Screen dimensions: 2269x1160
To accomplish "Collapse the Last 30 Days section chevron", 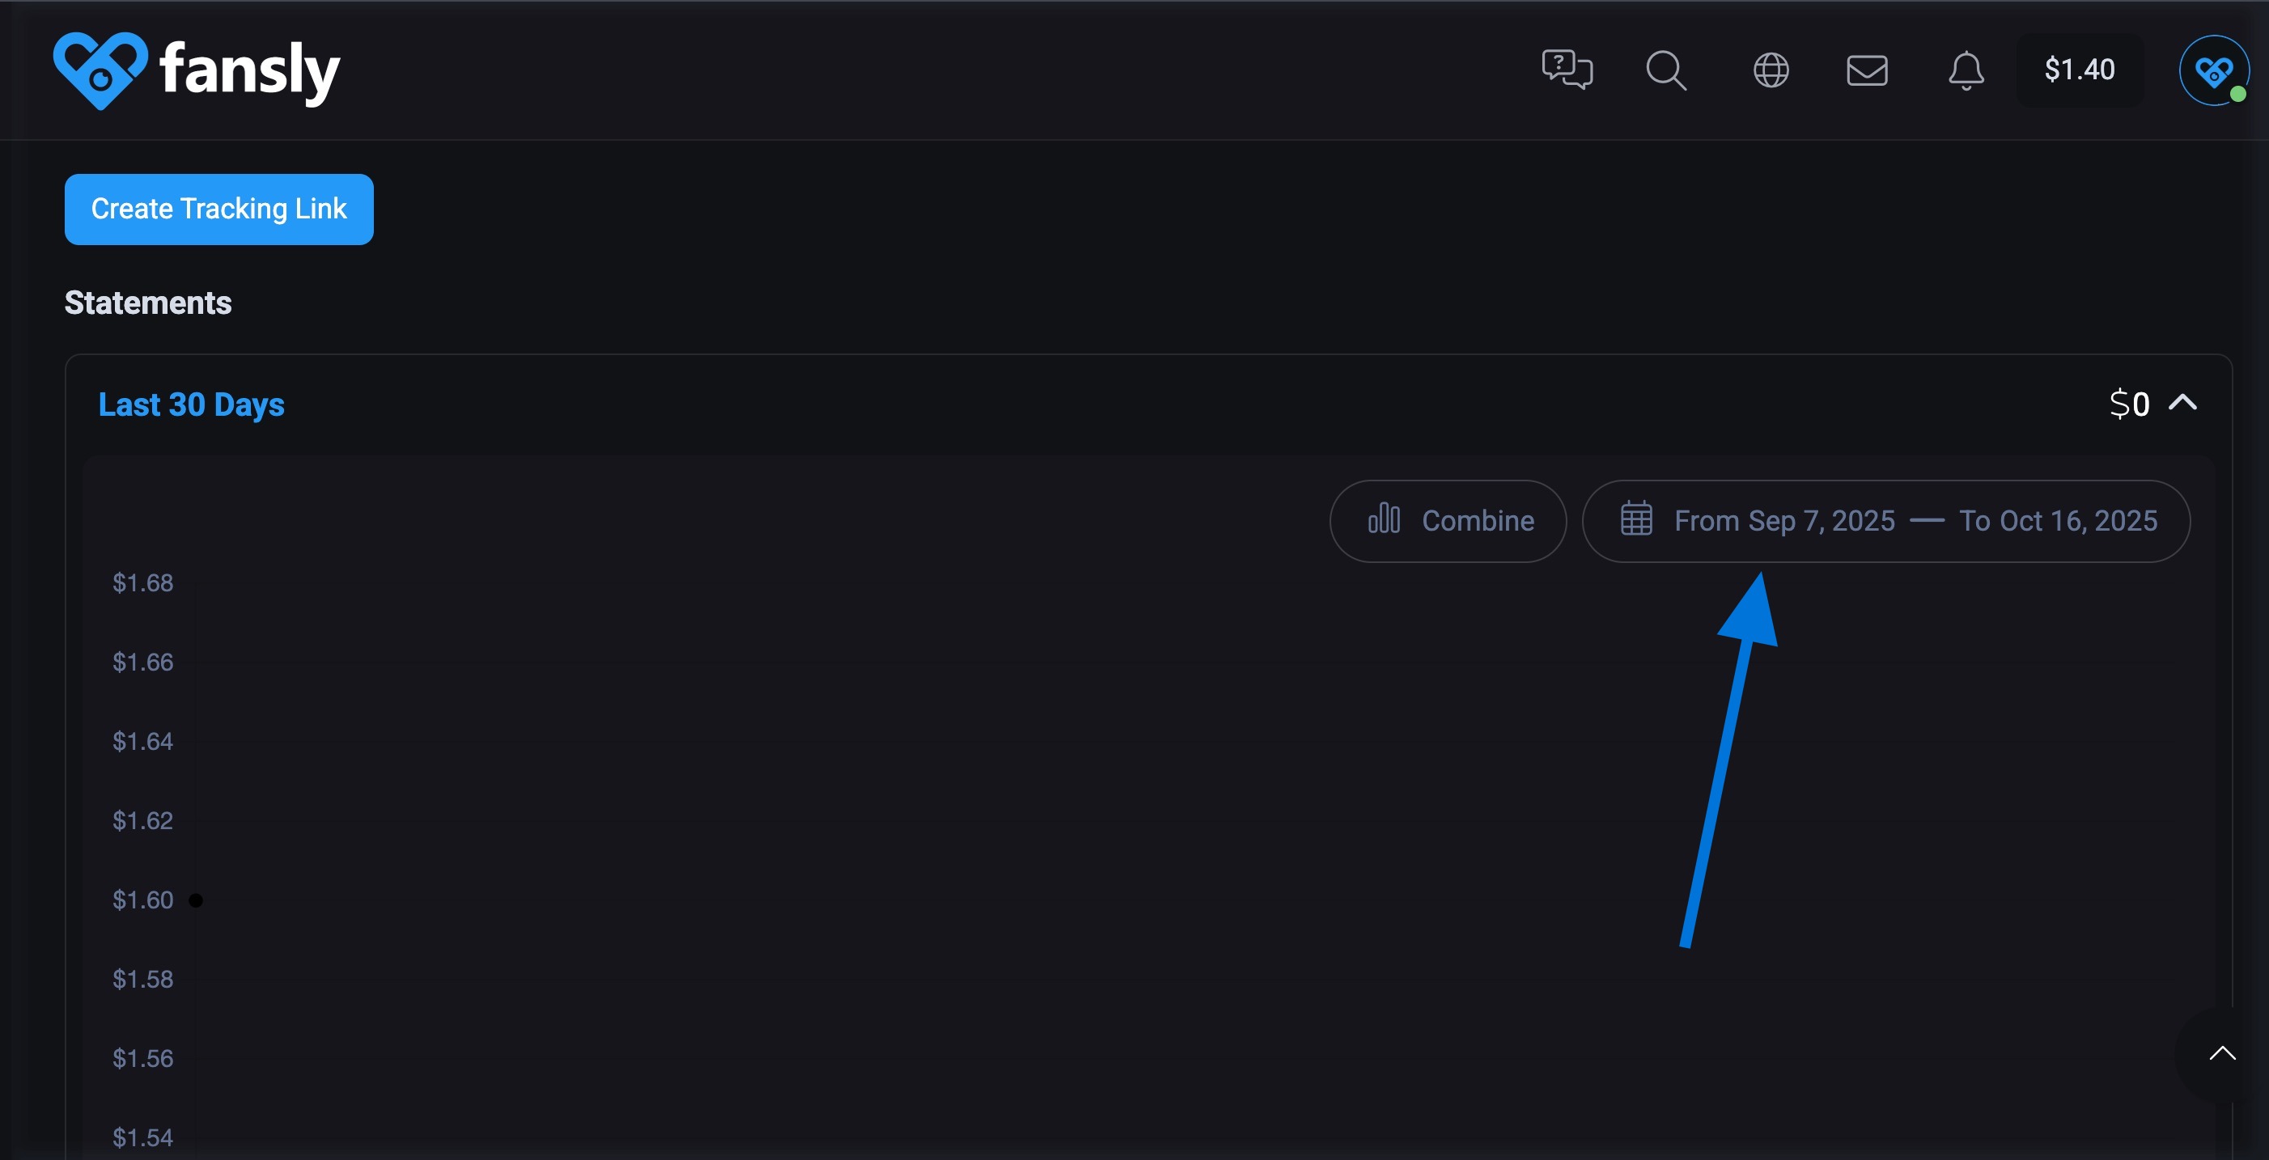I will [2182, 404].
